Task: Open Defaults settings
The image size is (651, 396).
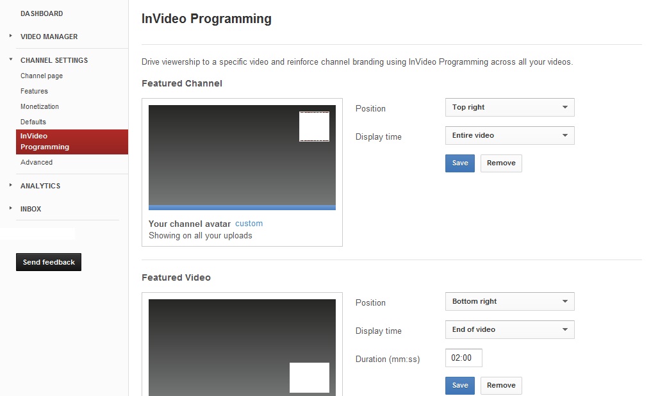Action: (x=33, y=122)
